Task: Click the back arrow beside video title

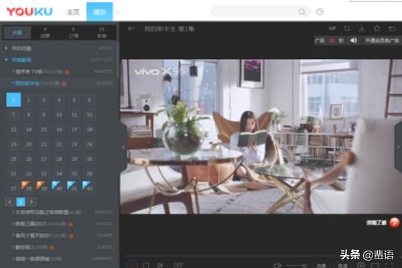Action: pos(131,29)
